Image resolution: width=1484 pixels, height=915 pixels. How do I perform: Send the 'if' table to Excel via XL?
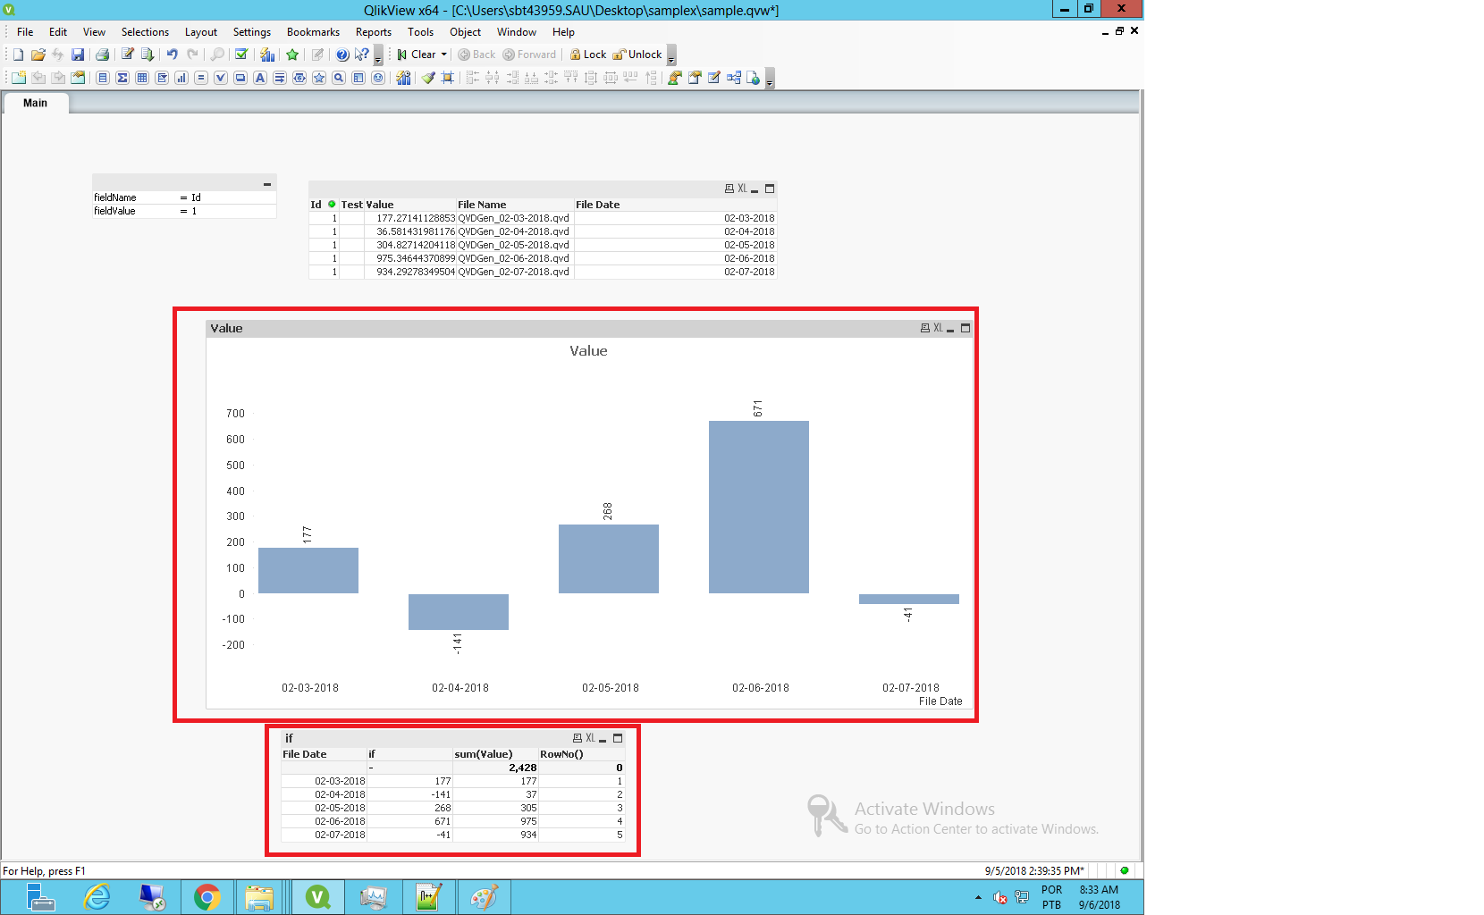590,738
